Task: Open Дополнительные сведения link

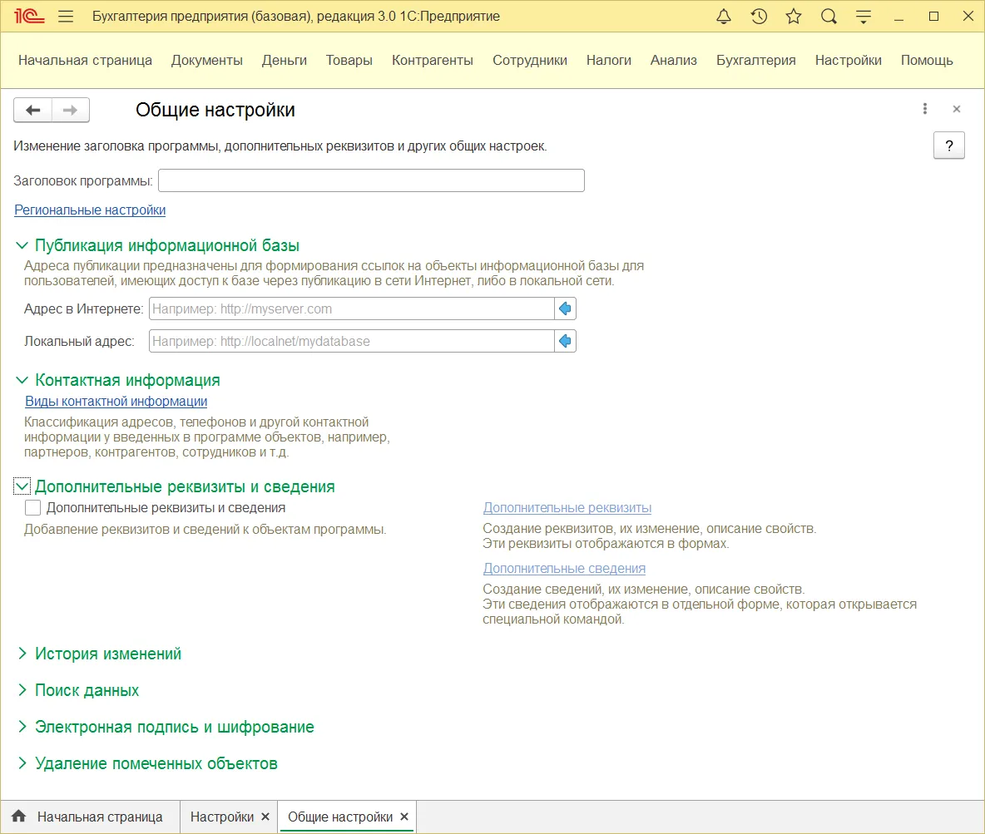Action: (564, 568)
